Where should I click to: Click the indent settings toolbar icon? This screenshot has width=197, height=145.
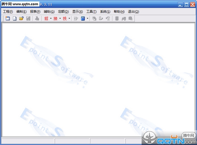click(76, 18)
